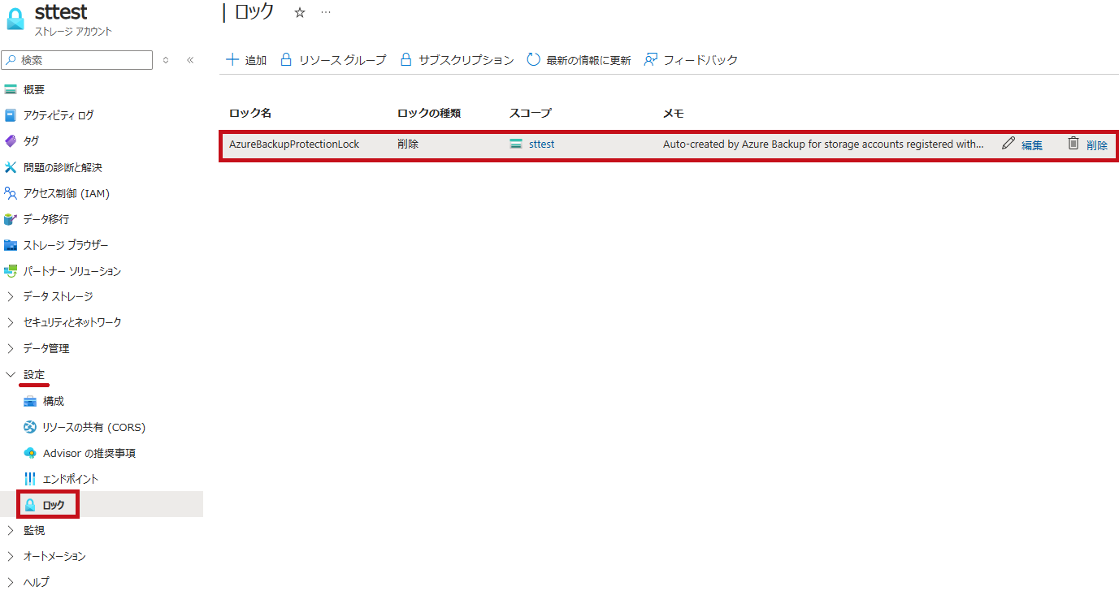Screen dimensions: 1119x595
Task: Click the sidebar ロック padlock icon
Action: pyautogui.click(x=30, y=505)
